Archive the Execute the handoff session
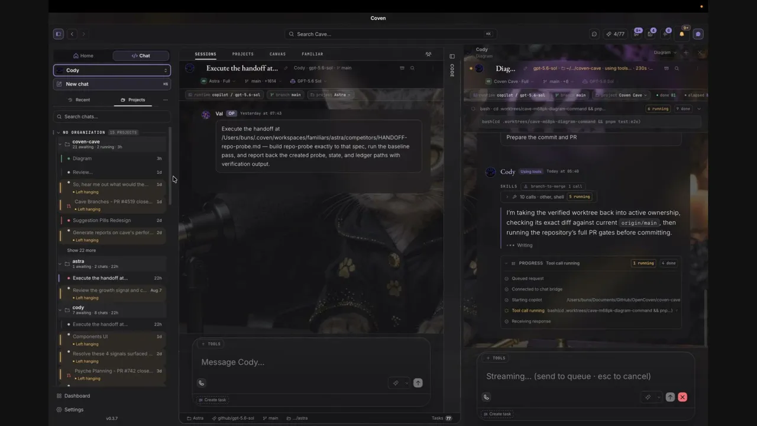 tap(402, 68)
